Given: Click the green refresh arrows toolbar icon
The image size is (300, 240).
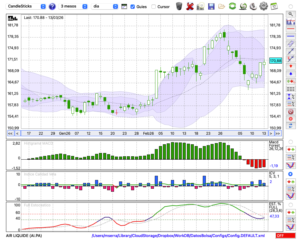Looking at the screenshot, I should pos(232,6).
